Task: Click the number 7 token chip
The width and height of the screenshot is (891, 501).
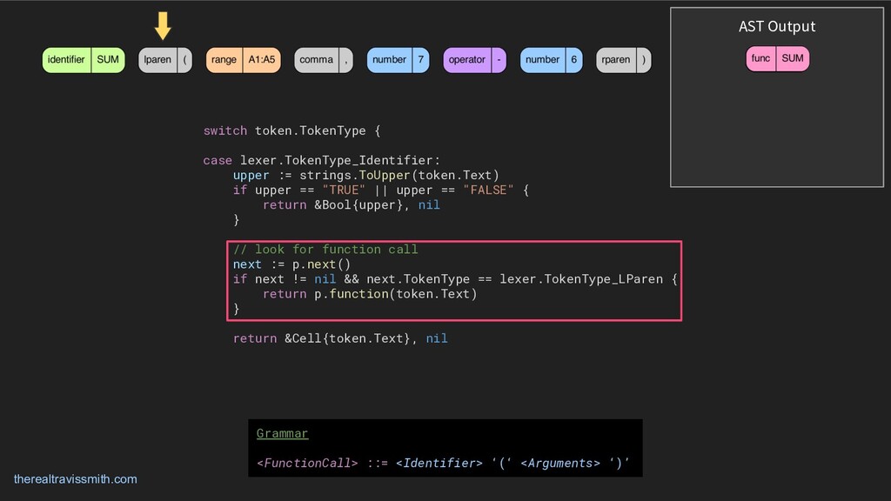Action: click(398, 60)
